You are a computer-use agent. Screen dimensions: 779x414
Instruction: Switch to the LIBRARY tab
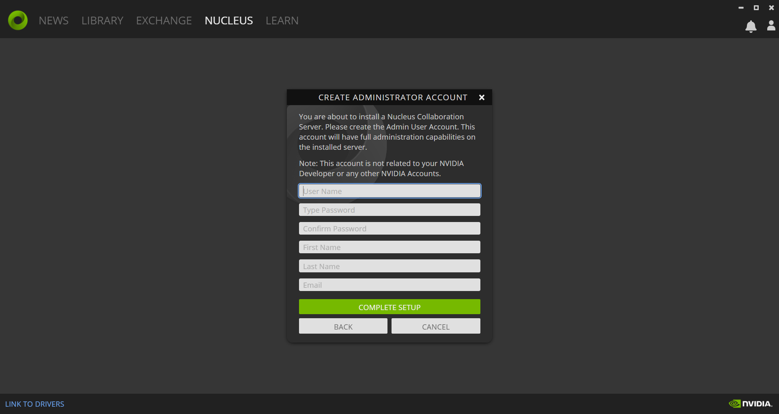[x=102, y=21]
